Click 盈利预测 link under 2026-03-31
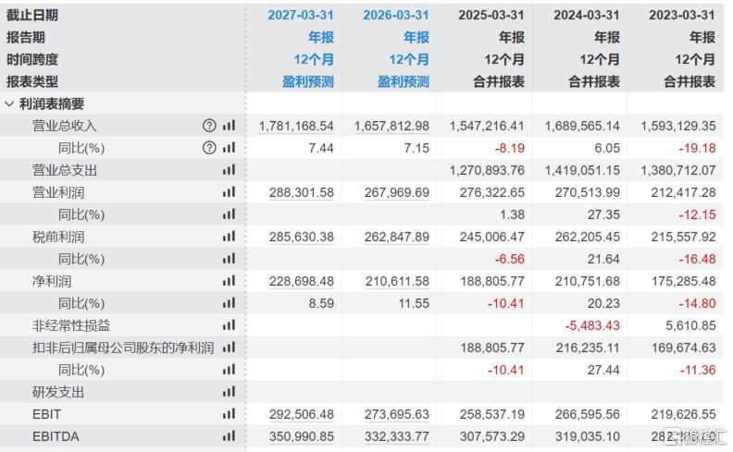Image resolution: width=733 pixels, height=452 pixels. 404,81
